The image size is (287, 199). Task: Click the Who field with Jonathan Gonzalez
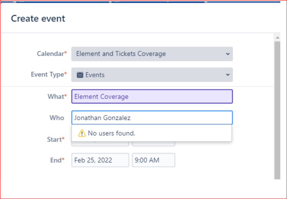[152, 118]
